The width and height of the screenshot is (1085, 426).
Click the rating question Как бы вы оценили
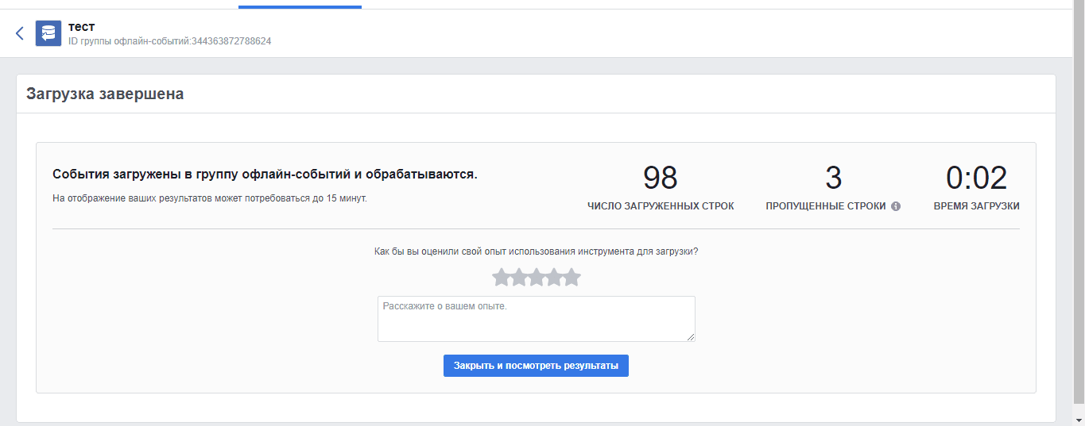point(537,251)
